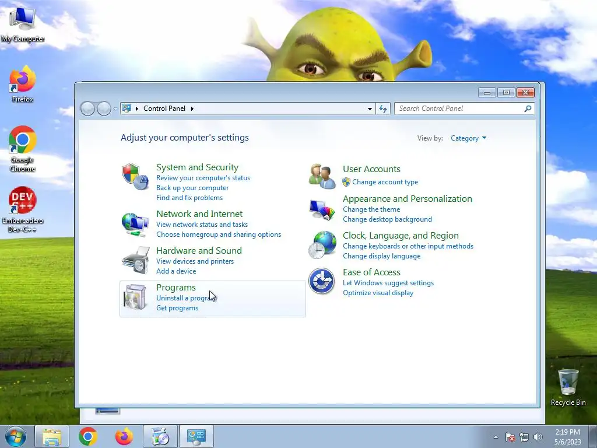The image size is (597, 448).
Task: Select the My Computer desktop icon
Action: tap(23, 24)
